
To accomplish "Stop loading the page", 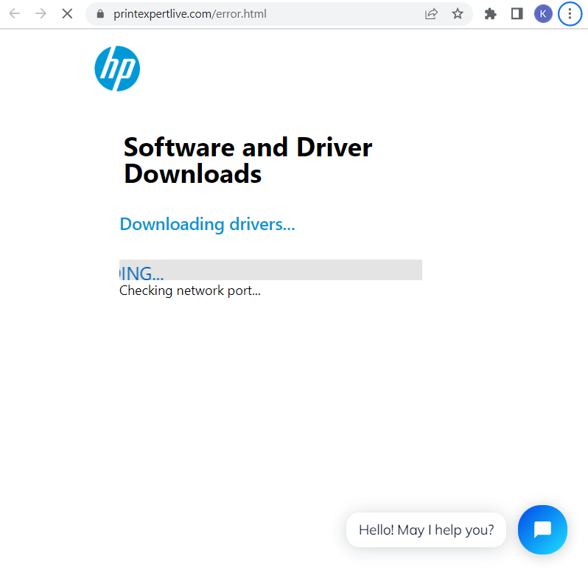I will [67, 13].
